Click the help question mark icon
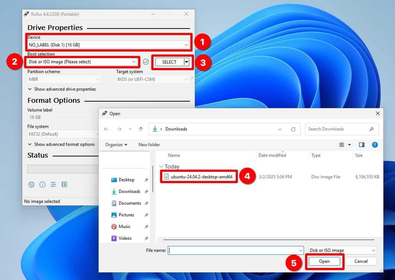Screen dimensions: 395x280 coord(375,145)
